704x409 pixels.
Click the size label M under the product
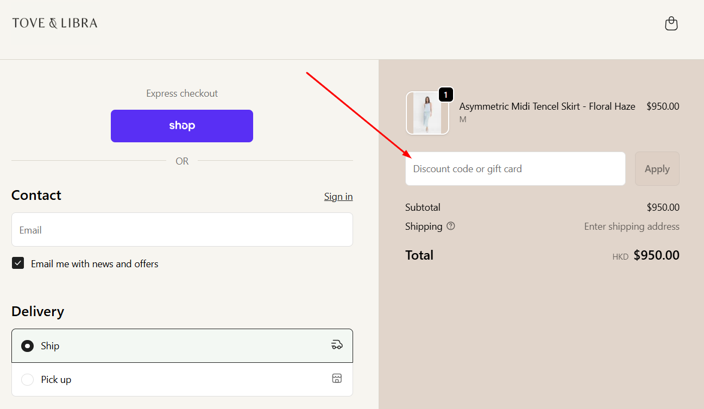click(462, 119)
